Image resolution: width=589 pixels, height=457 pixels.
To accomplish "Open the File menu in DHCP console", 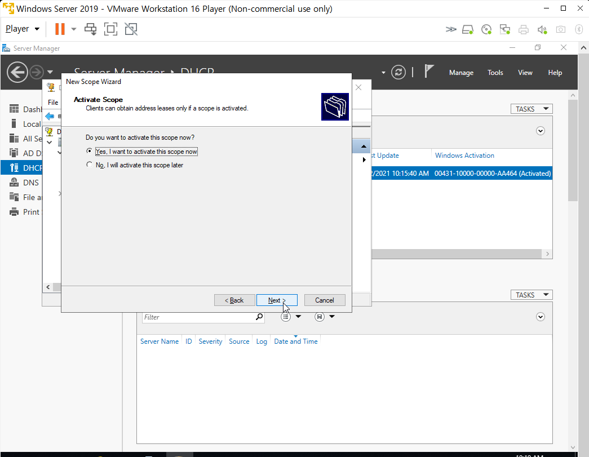I will pos(53,102).
